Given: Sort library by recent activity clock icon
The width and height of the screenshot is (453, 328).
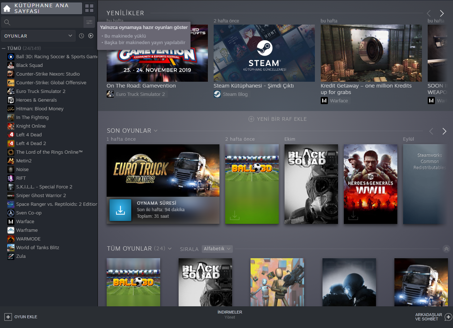Looking at the screenshot, I should click(x=81, y=36).
